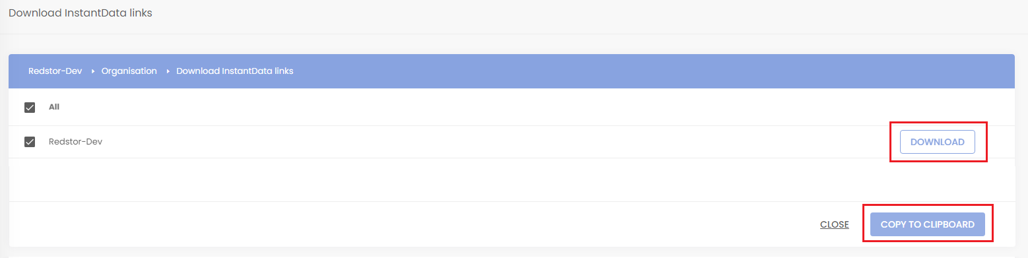Copy links with Copy to Clipboard button
The image size is (1028, 258).
928,224
